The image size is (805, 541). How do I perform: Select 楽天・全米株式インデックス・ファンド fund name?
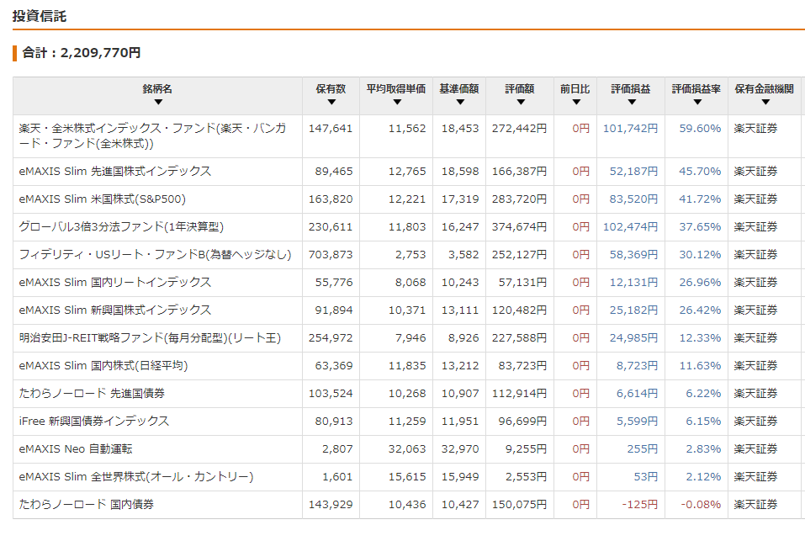point(152,135)
